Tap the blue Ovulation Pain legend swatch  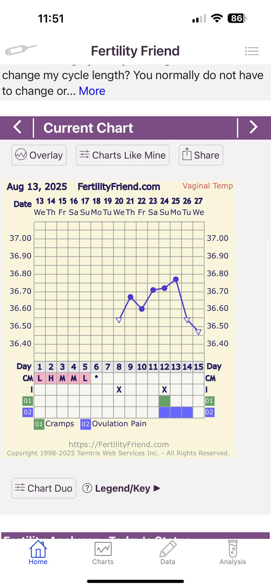point(86,424)
